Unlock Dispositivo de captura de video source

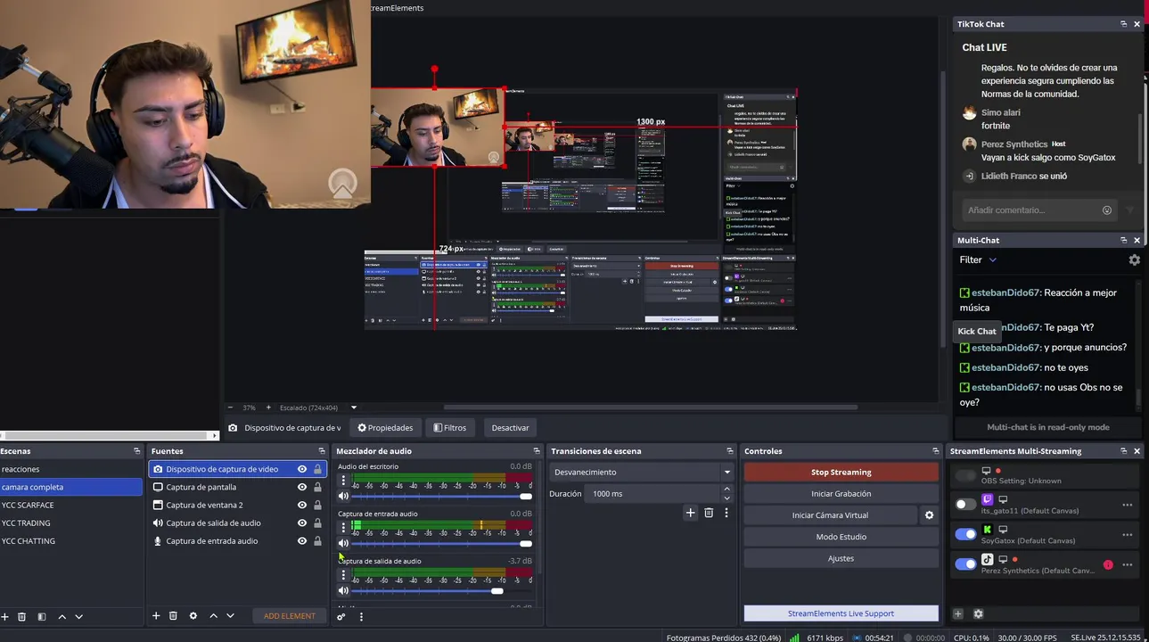click(x=317, y=469)
